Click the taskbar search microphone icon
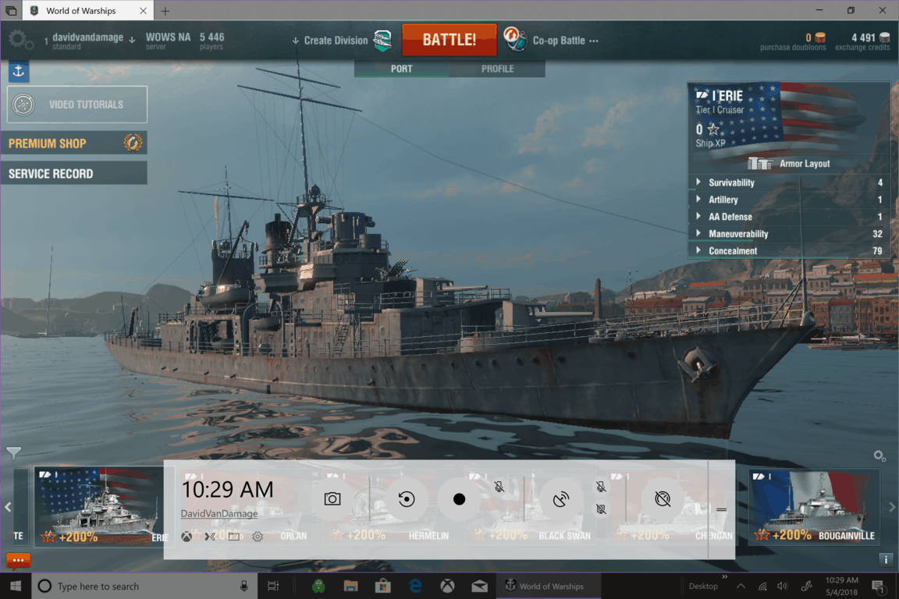This screenshot has height=599, width=899. point(243,586)
